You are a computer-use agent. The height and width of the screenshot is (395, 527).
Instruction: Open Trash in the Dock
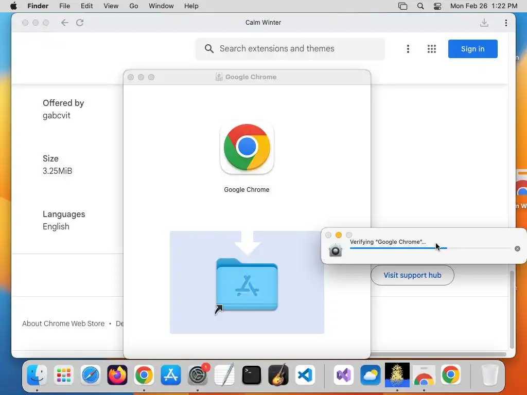pyautogui.click(x=490, y=374)
